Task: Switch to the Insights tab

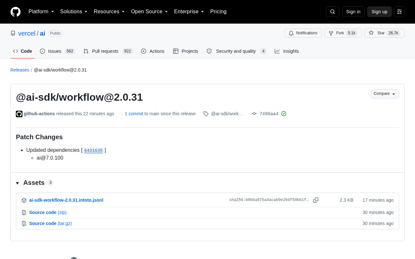Action: click(x=287, y=51)
